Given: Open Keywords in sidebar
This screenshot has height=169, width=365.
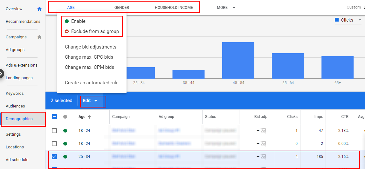Looking at the screenshot, I should (15, 93).
